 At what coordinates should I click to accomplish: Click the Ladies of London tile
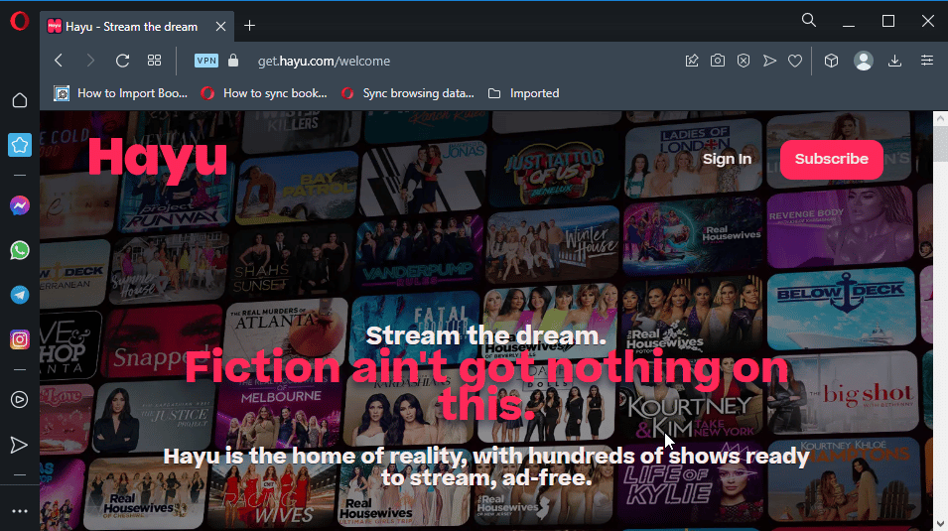[694, 158]
